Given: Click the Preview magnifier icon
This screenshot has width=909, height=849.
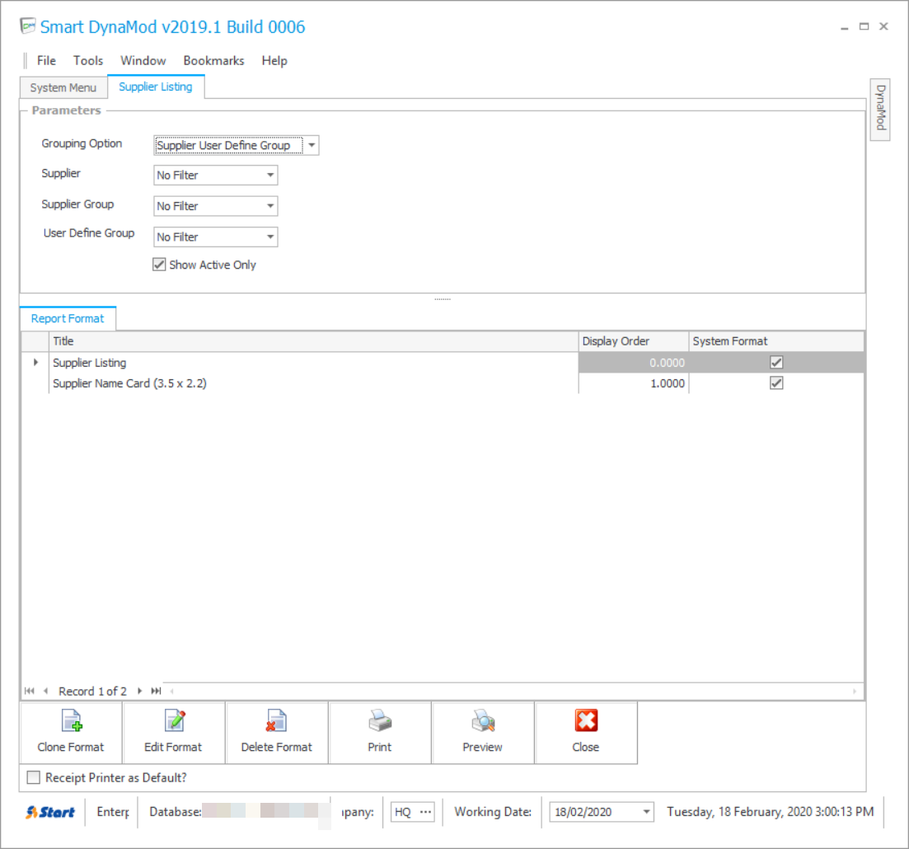Looking at the screenshot, I should (x=483, y=720).
